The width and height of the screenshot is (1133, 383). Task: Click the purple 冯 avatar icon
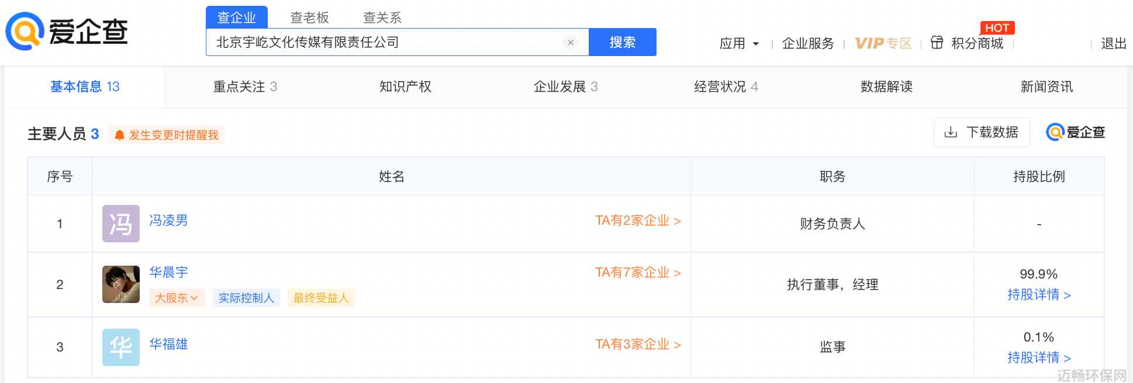(121, 224)
